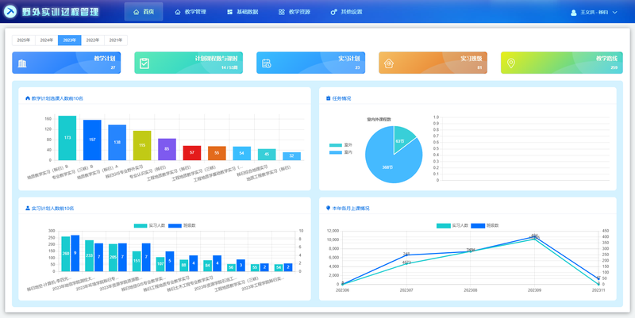Click the house icon on 实习班级 card
This screenshot has height=318, width=635.
[389, 63]
